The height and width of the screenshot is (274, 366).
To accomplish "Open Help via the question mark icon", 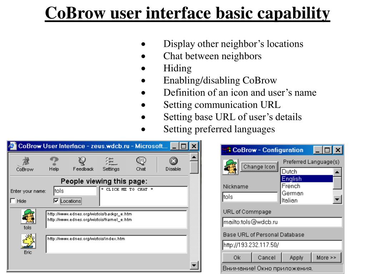I will click(54, 164).
